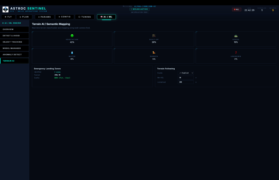Viewport: 279px width, 180px height.
Task: Disable terrain following via Enabled control
Action: point(186,73)
